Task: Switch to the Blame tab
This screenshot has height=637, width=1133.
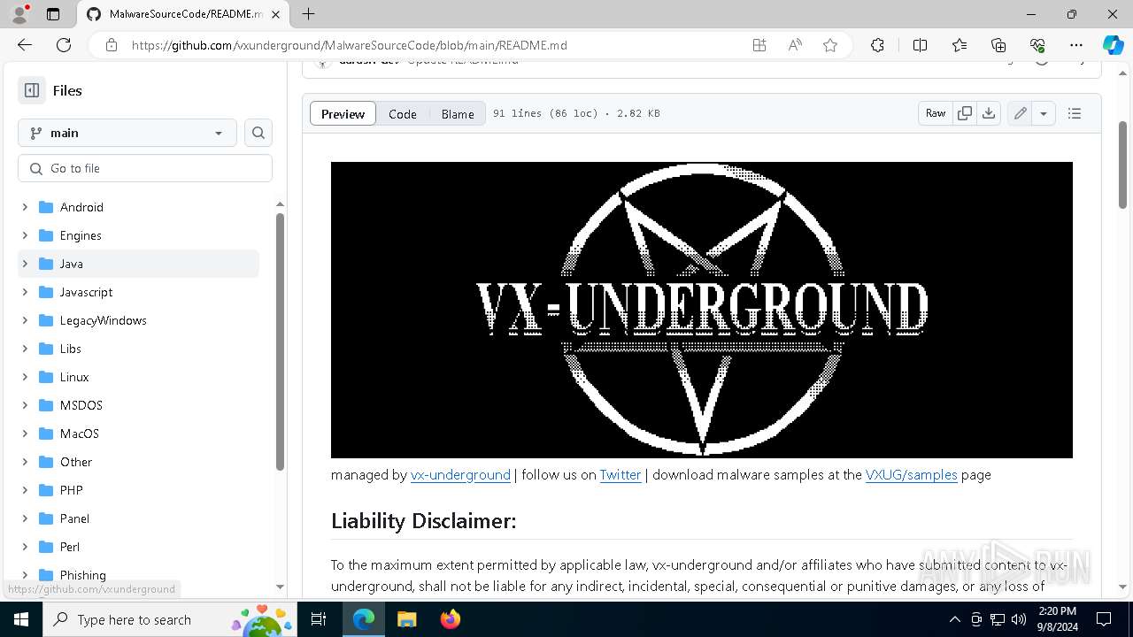Action: click(458, 113)
